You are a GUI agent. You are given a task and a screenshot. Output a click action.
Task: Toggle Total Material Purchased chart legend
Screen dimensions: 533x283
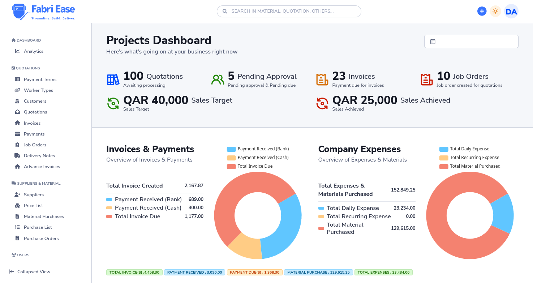pyautogui.click(x=470, y=166)
